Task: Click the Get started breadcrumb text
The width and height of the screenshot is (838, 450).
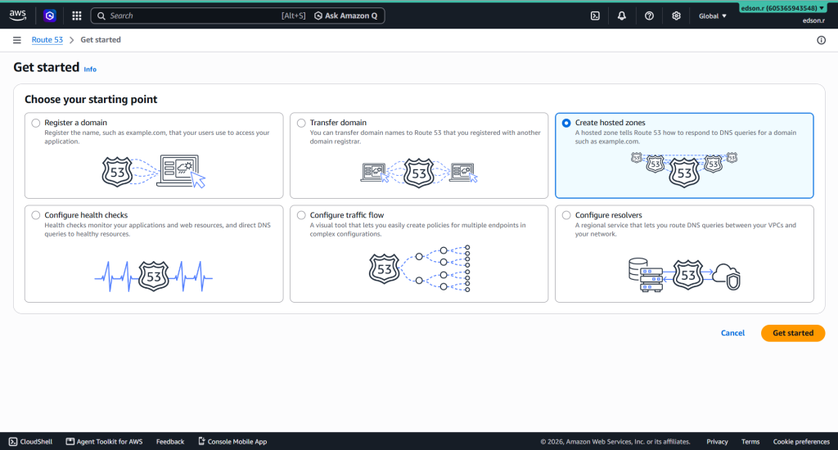Action: (101, 40)
